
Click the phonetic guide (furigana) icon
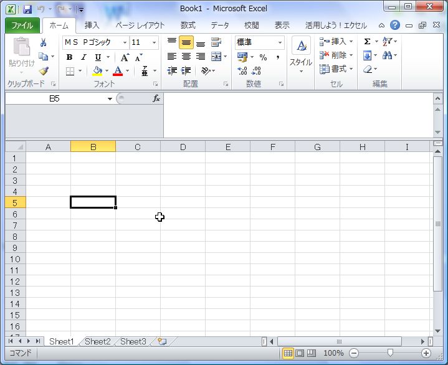[x=145, y=71]
